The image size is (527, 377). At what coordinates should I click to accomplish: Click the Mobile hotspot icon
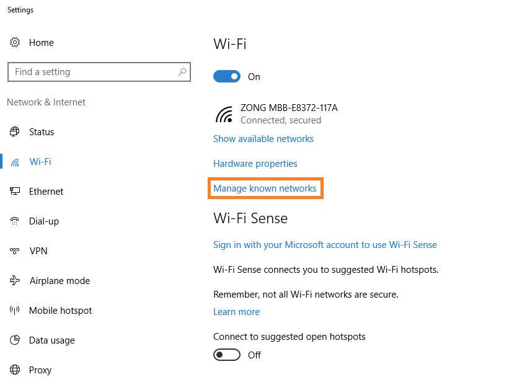pos(15,310)
